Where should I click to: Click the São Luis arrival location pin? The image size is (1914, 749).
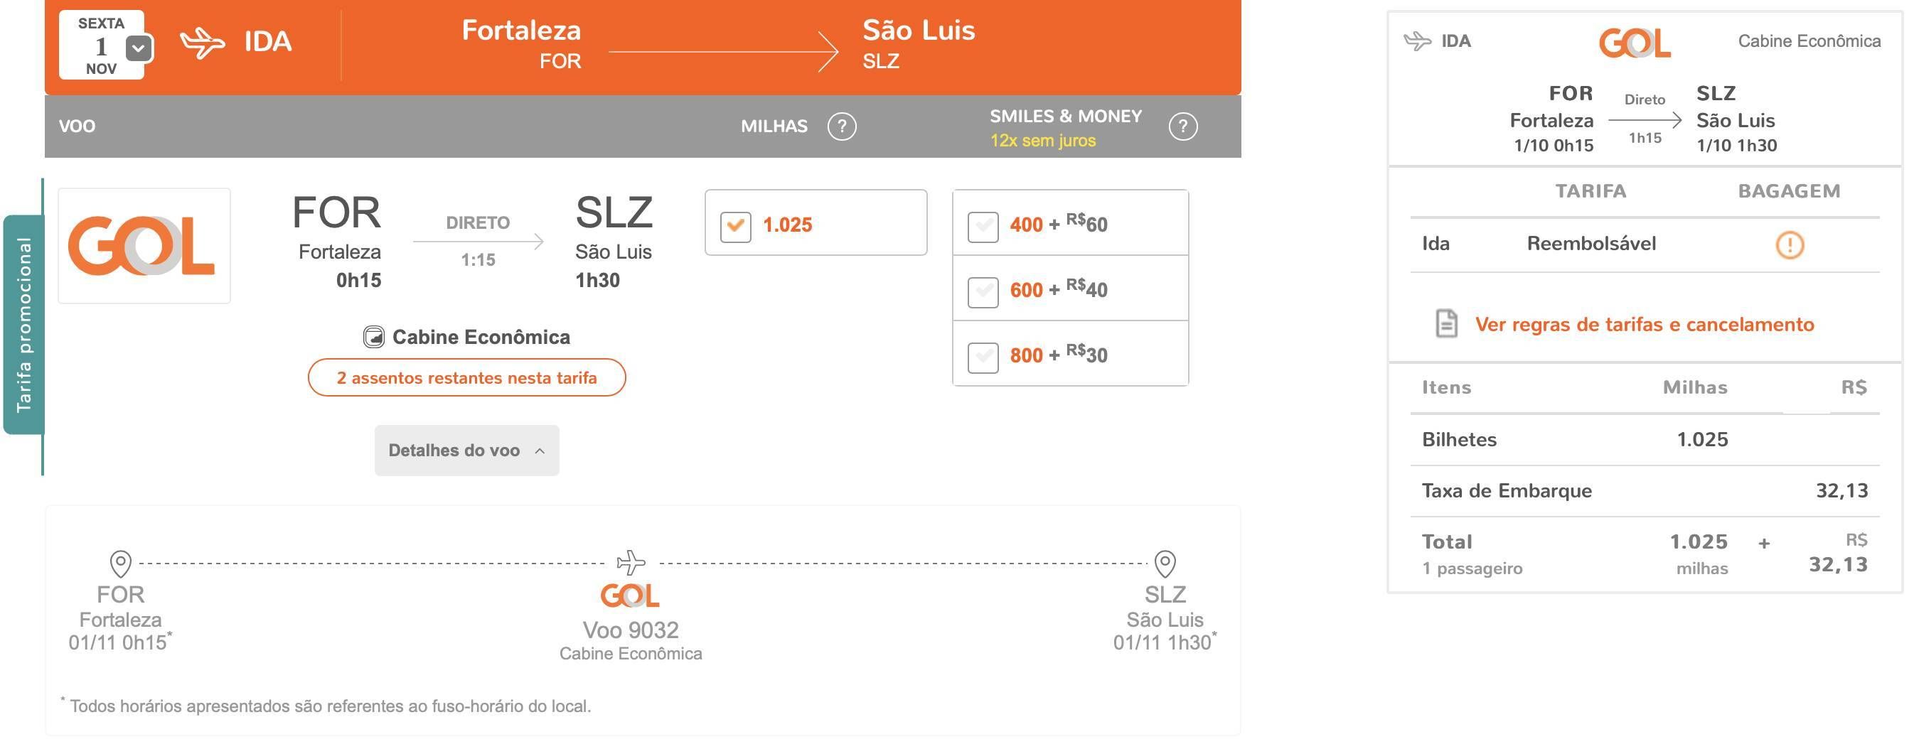pos(1165,564)
